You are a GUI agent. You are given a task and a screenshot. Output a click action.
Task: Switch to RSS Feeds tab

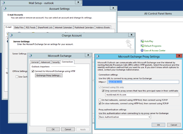click(30, 28)
